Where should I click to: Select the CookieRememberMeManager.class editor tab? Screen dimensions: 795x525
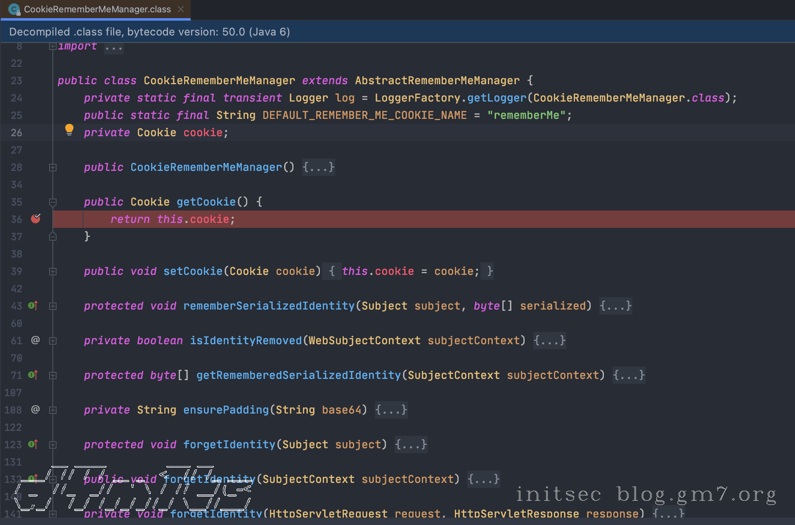[x=97, y=9]
